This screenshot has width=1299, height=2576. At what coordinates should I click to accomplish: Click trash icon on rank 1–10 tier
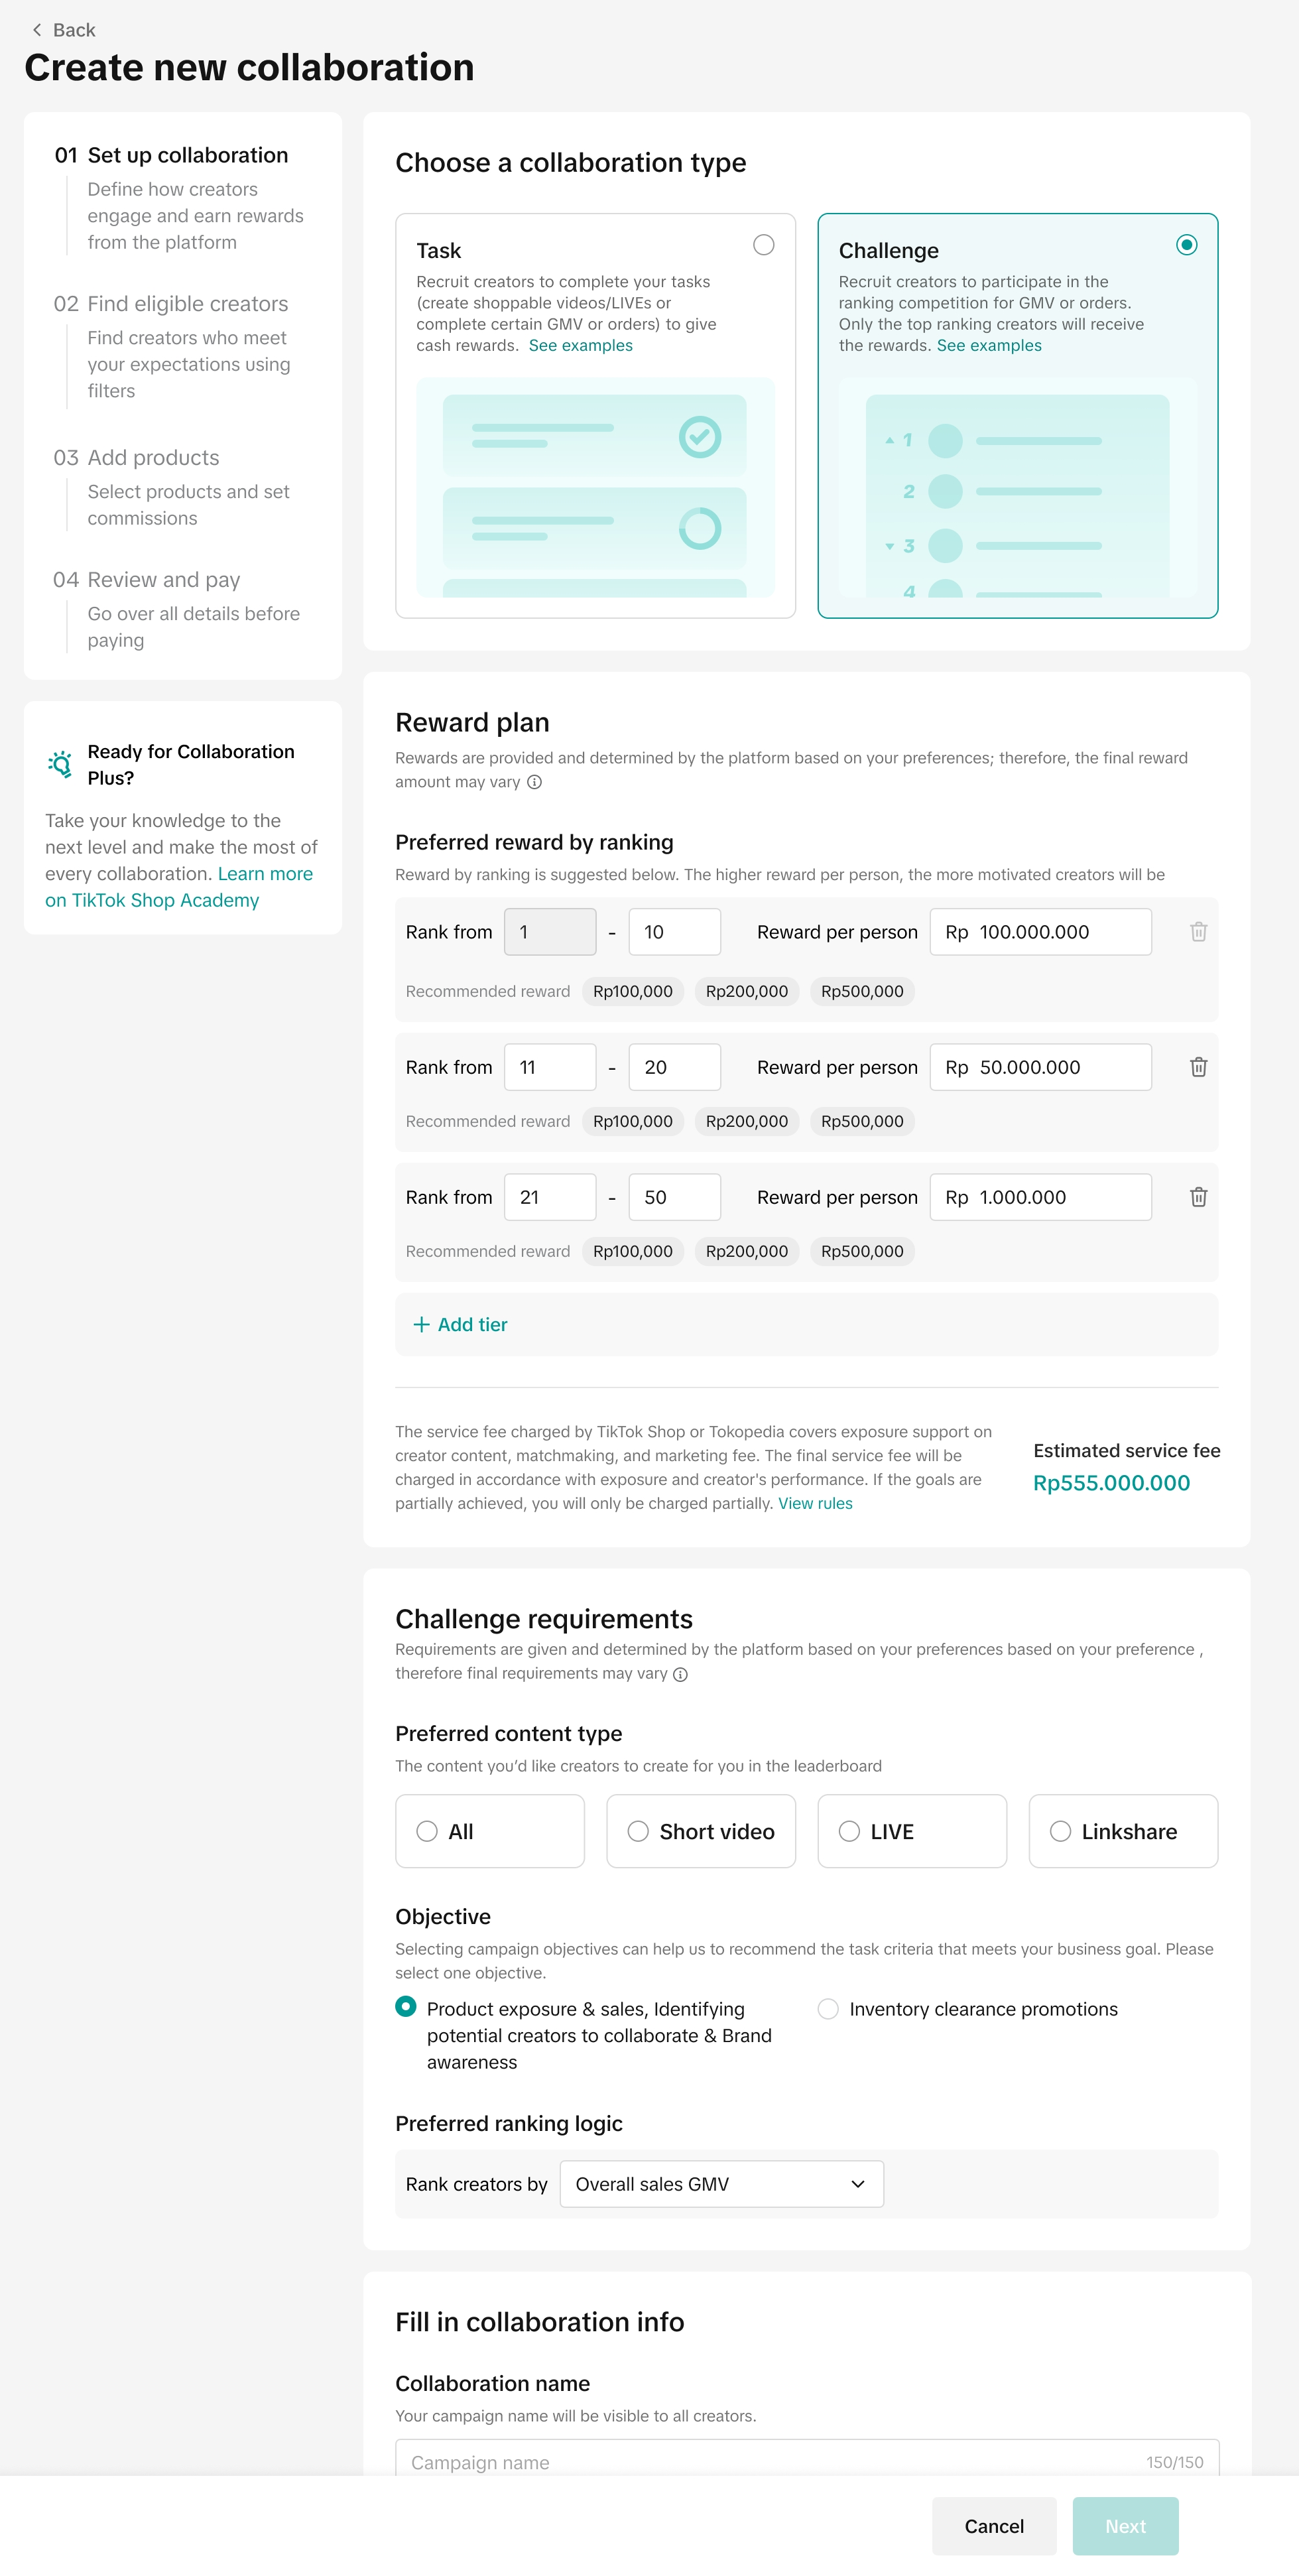coord(1198,932)
